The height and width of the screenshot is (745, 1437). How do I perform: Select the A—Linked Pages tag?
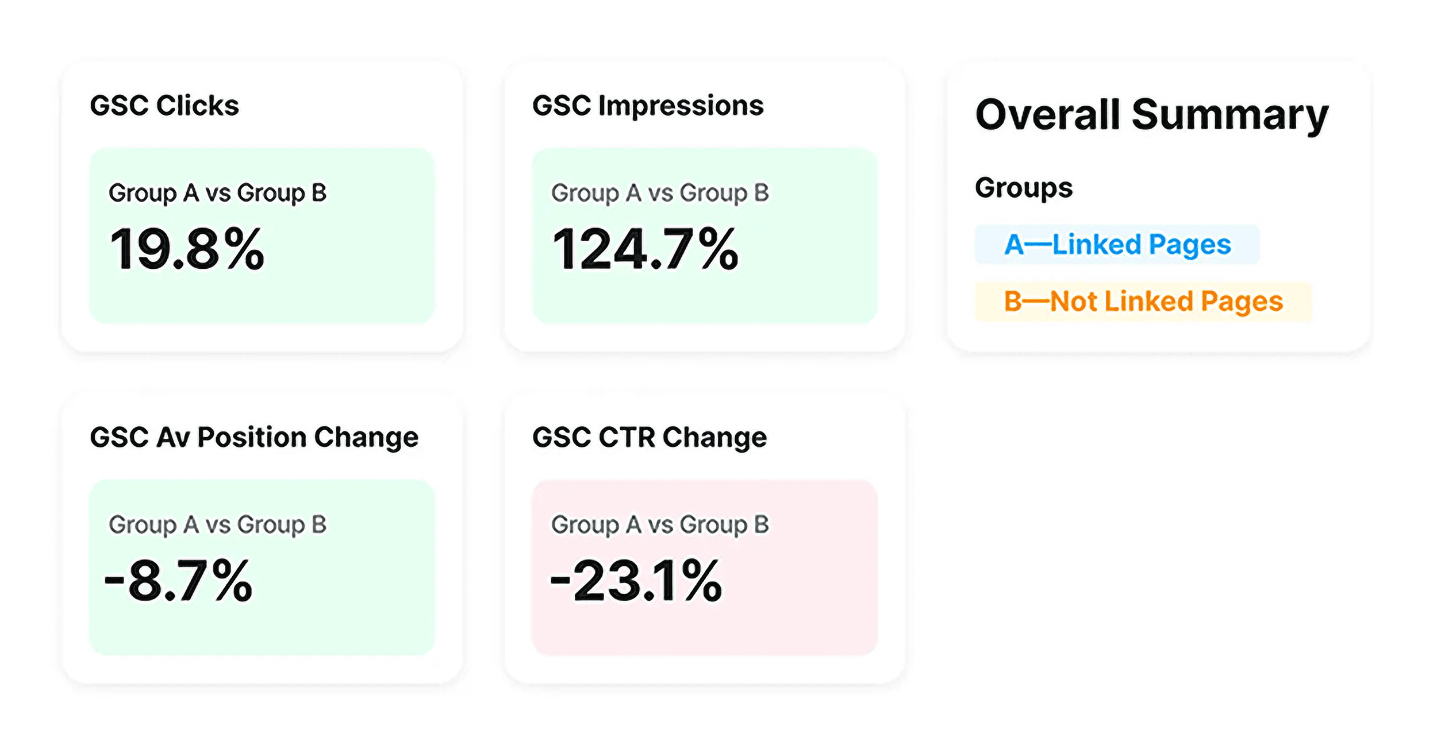pyautogui.click(x=1117, y=245)
